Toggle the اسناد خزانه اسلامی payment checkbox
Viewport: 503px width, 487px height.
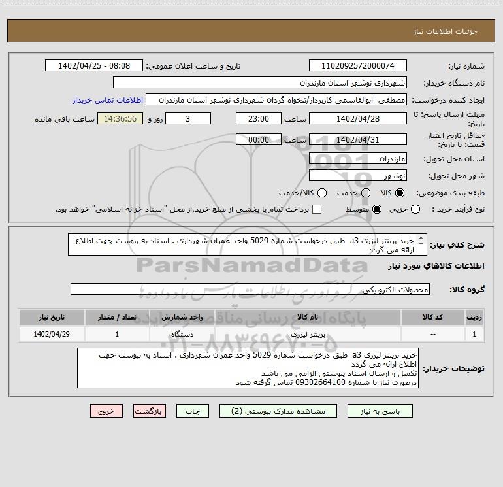point(317,209)
